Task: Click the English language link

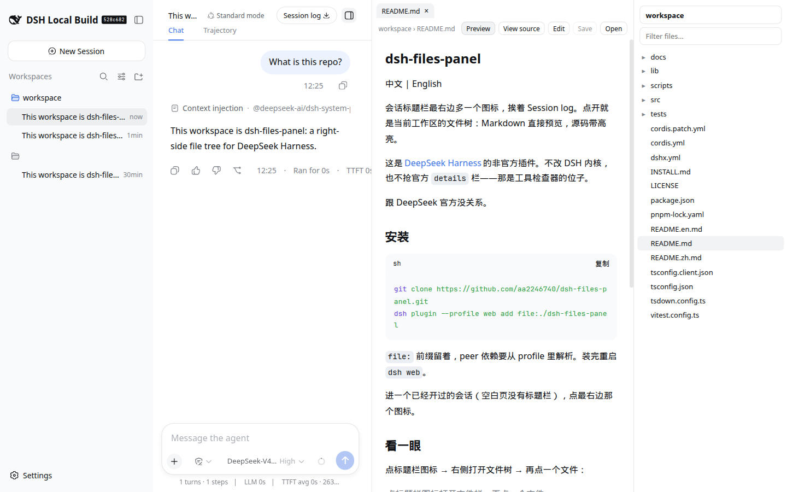Action: pyautogui.click(x=427, y=84)
